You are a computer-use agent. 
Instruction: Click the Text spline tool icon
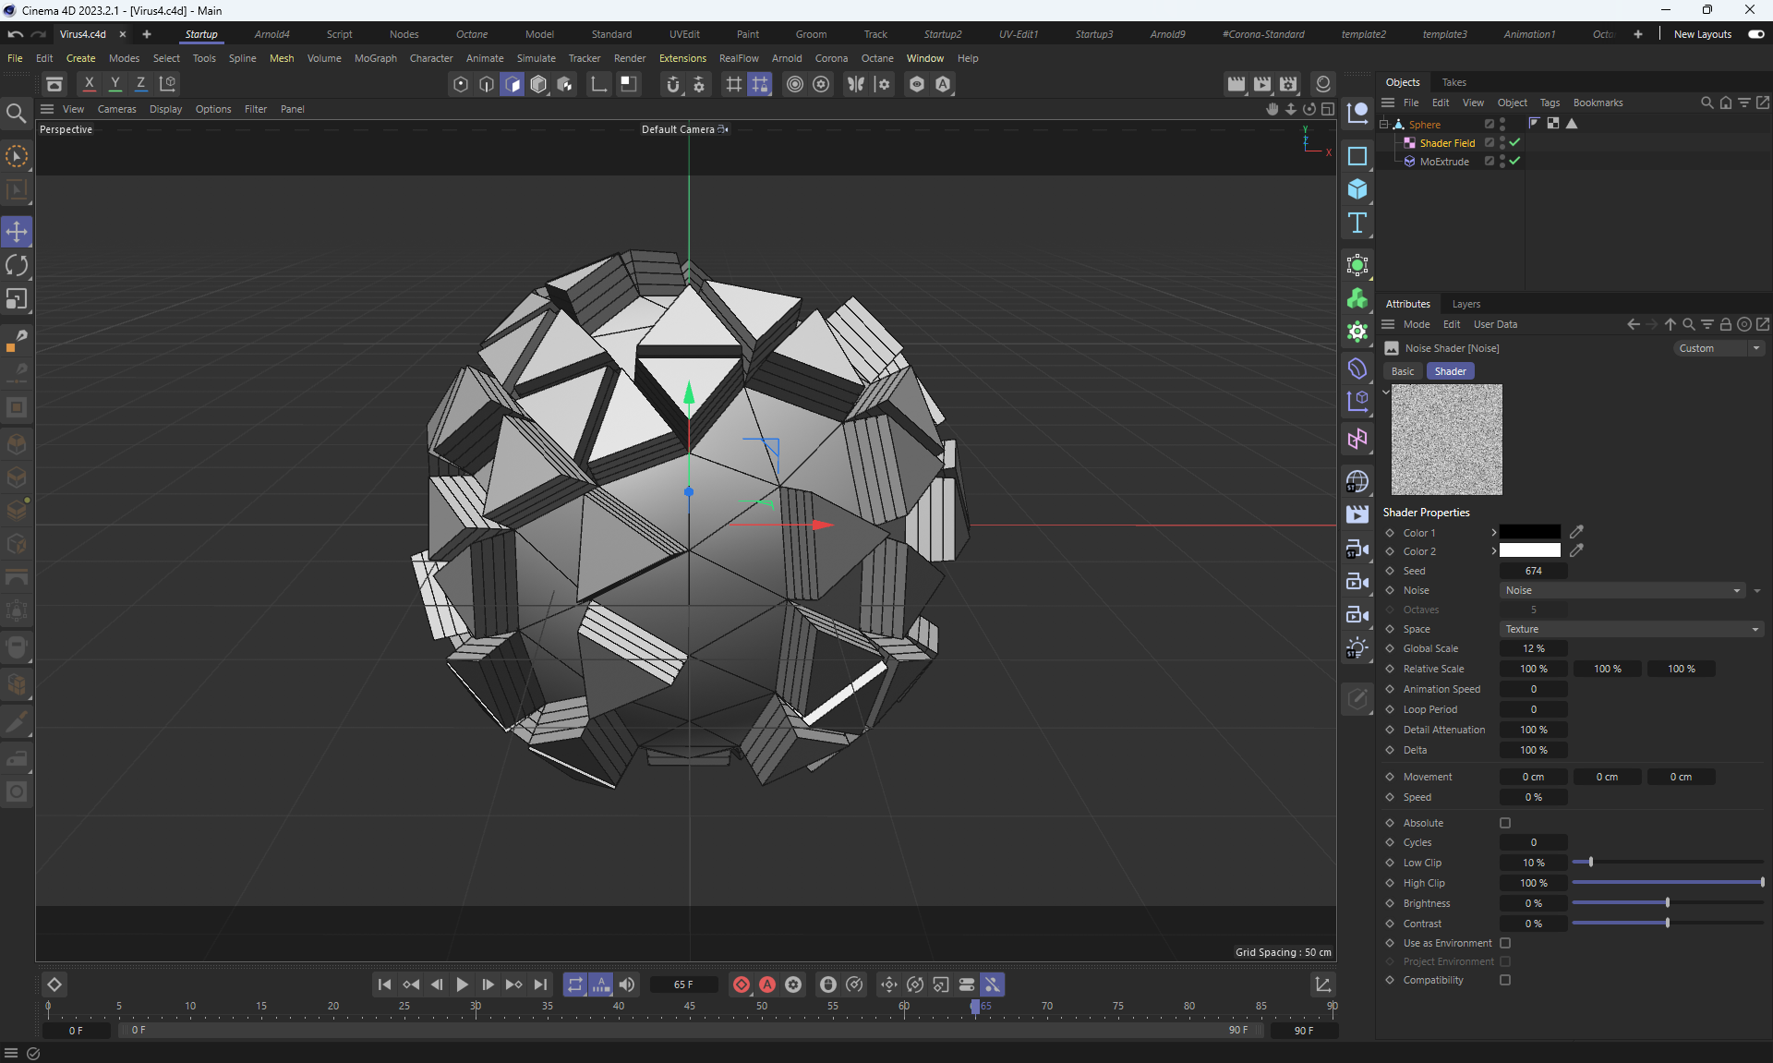point(1357,223)
